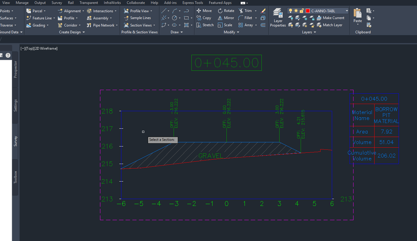Click the Match Layer button
The width and height of the screenshot is (417, 241).
tap(329, 25)
